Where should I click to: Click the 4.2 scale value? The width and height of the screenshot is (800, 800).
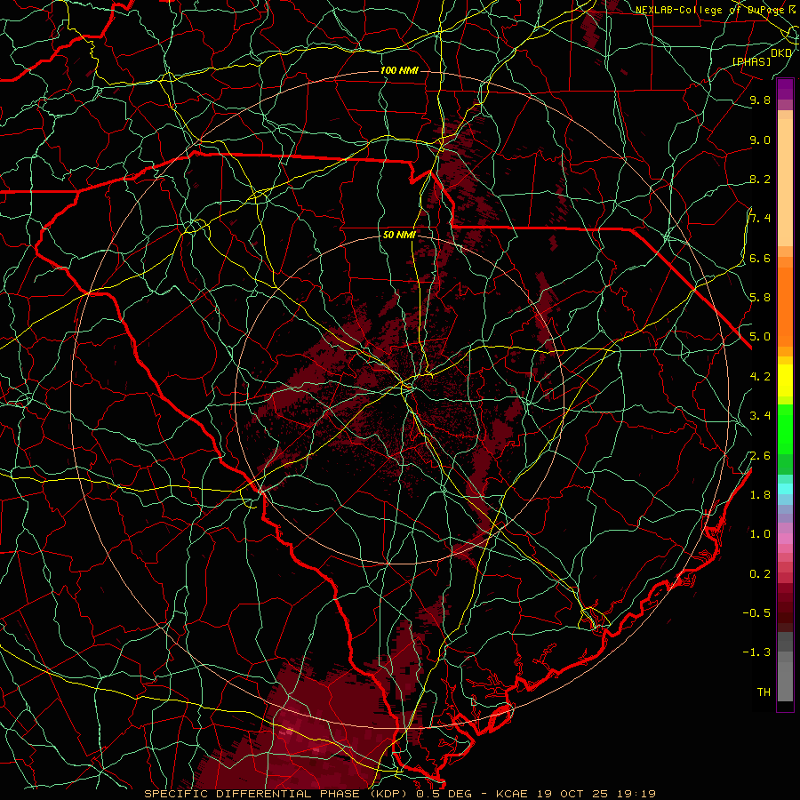coord(760,377)
